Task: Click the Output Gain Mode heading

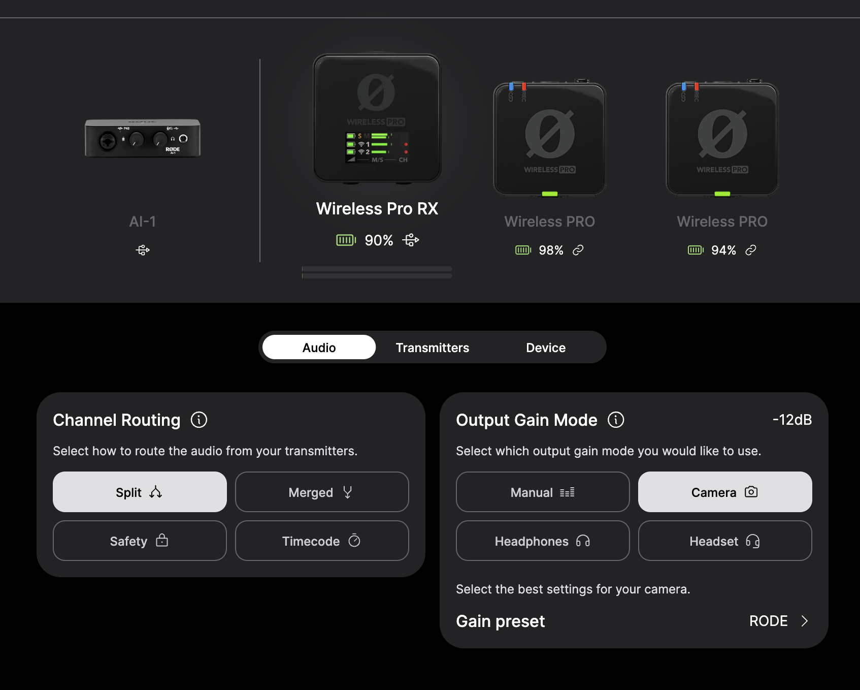Action: tap(526, 420)
